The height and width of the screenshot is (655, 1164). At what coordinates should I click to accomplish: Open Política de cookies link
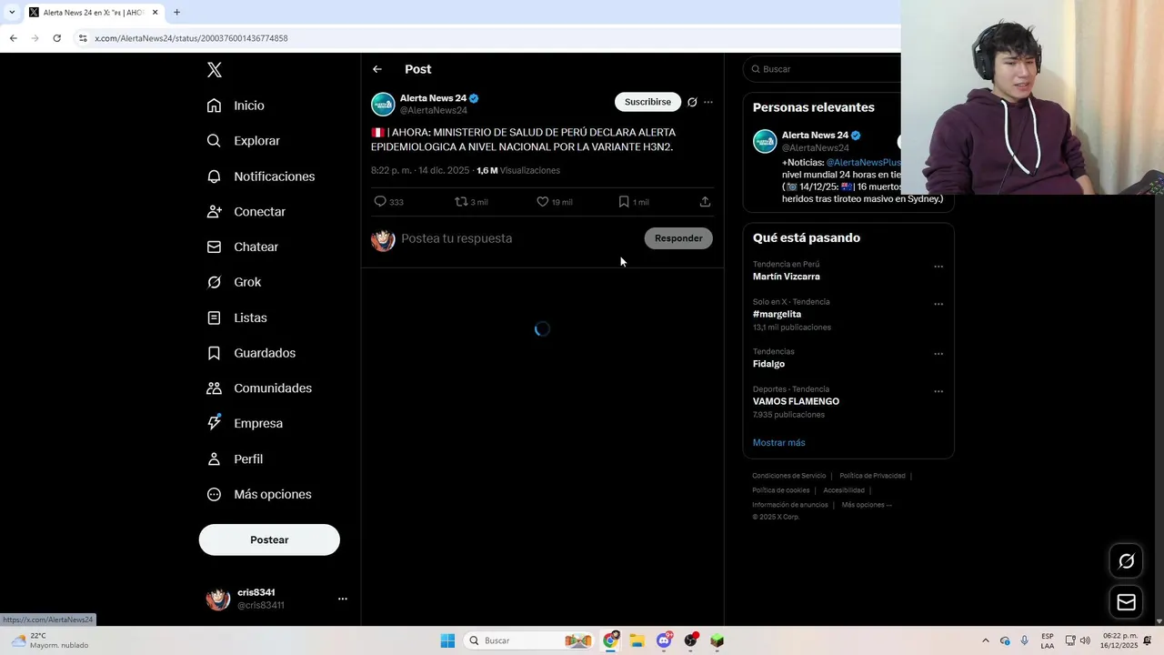(780, 490)
